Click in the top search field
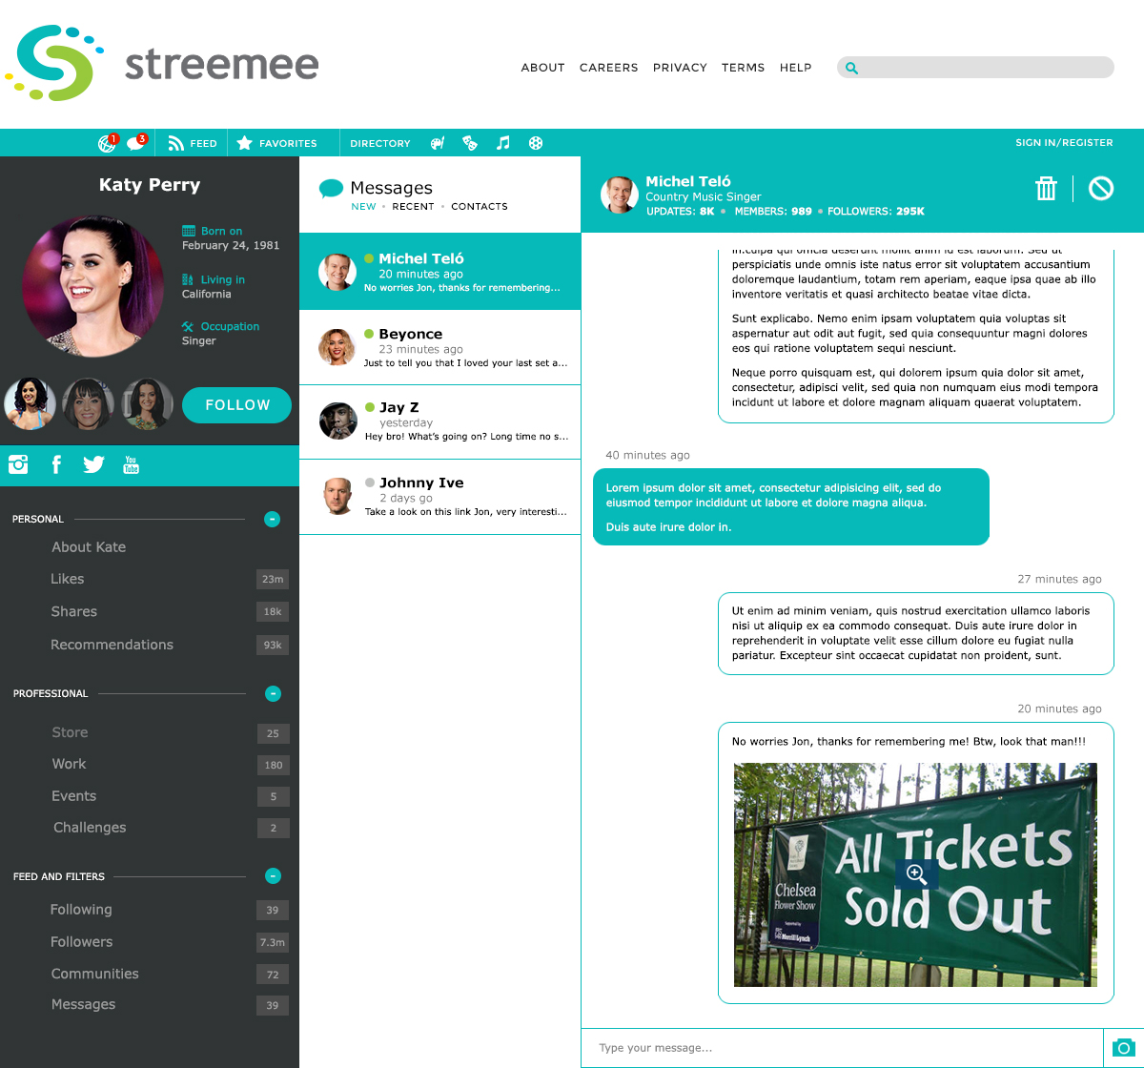The image size is (1144, 1068). [975, 68]
